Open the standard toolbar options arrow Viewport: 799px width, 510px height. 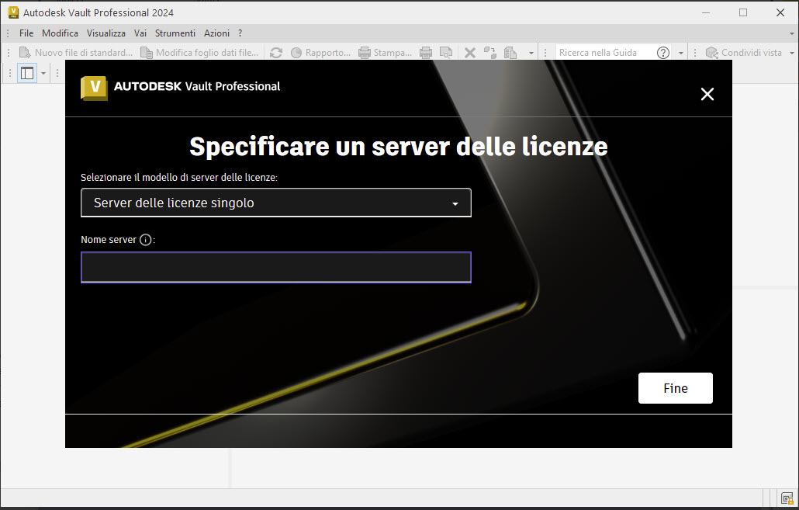pos(531,53)
